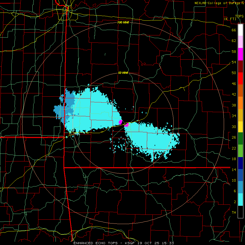Screen dimensions: 245x245
Task: Click the 50 NMI range ring label
Action: coord(123,73)
